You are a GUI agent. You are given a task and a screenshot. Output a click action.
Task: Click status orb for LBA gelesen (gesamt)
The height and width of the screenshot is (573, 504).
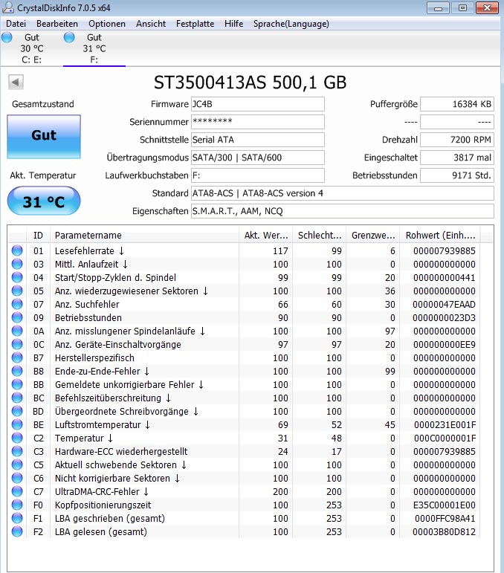point(17,531)
